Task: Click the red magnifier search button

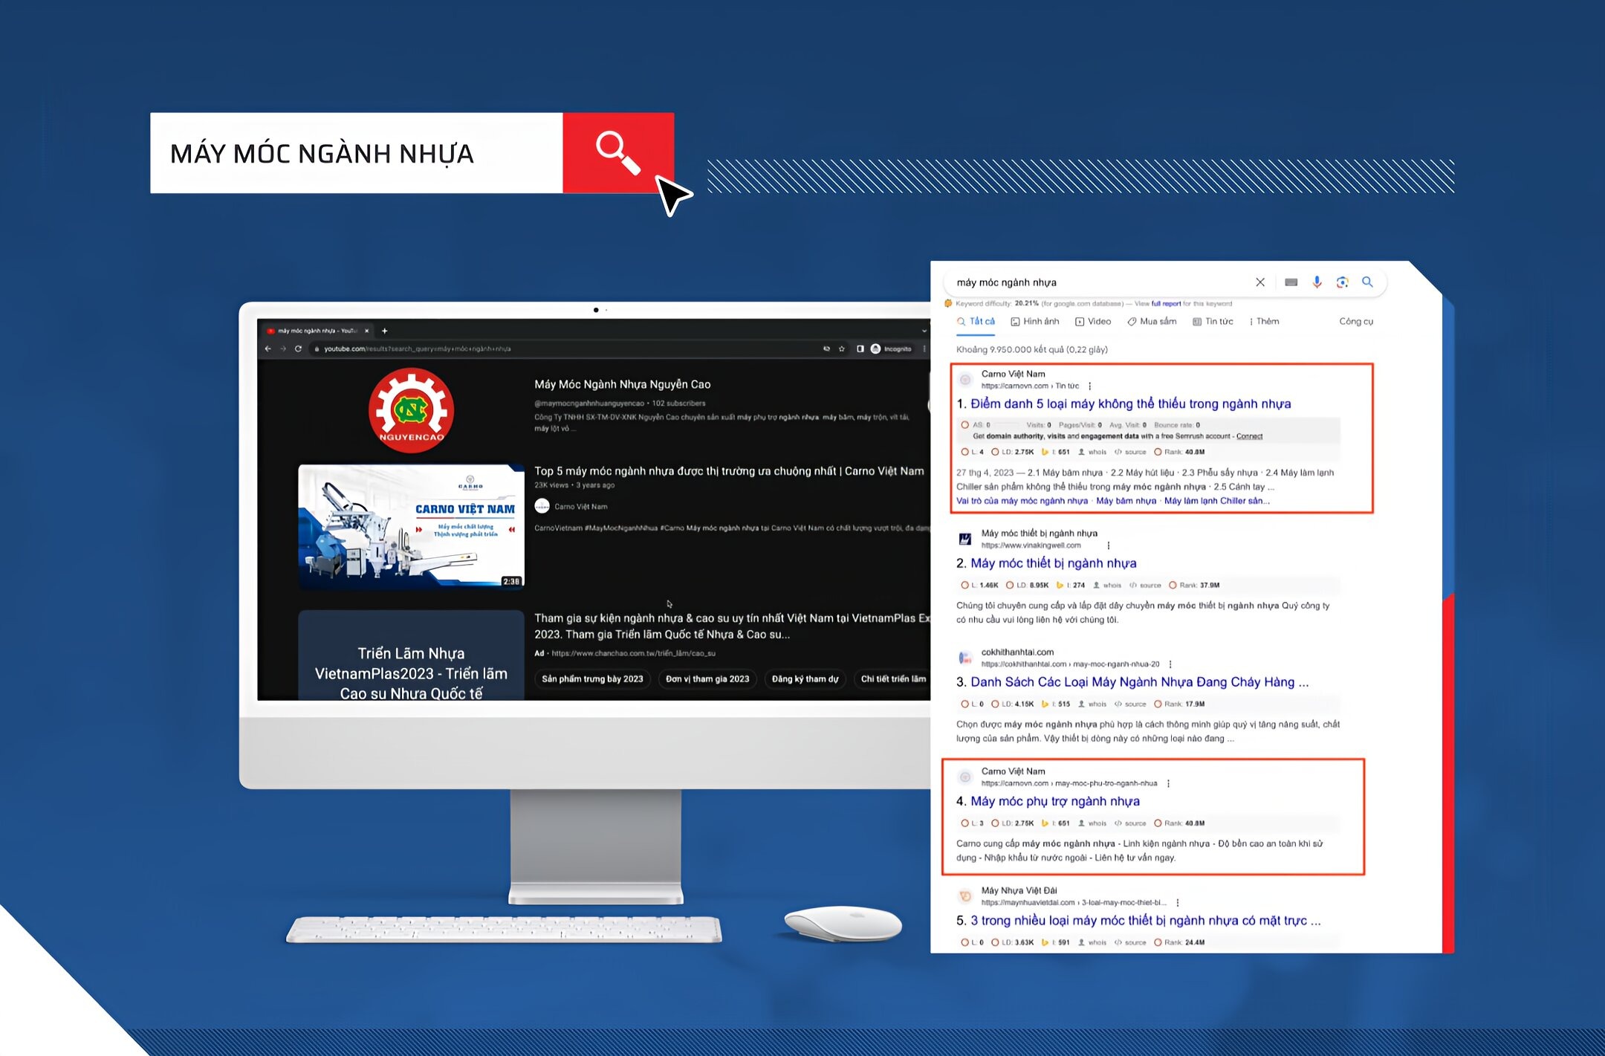Action: tap(618, 153)
